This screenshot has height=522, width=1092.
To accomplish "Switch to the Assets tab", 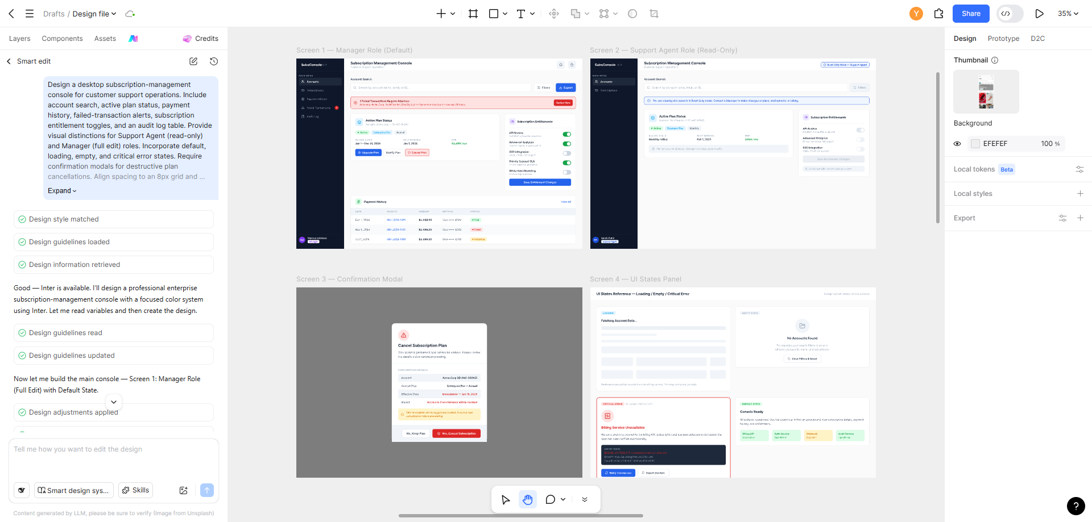I will point(105,39).
